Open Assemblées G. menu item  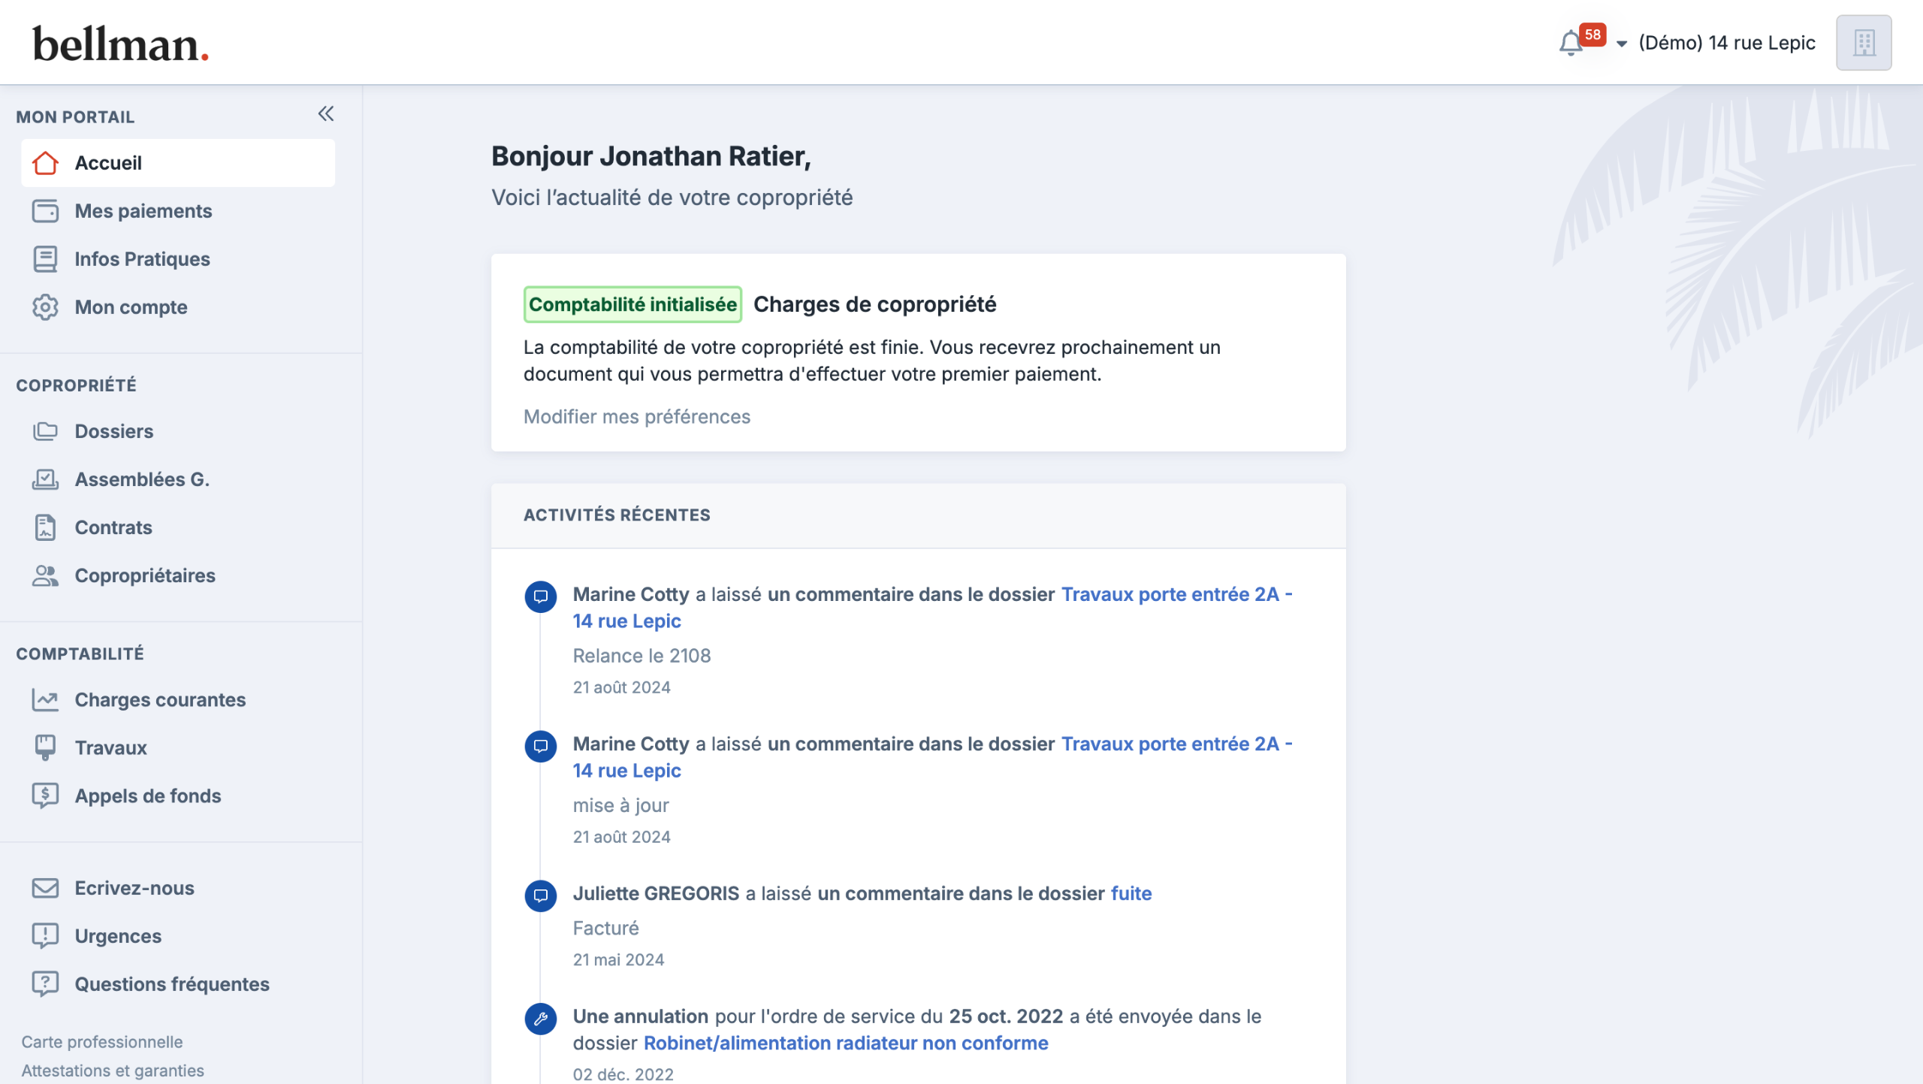coord(142,479)
